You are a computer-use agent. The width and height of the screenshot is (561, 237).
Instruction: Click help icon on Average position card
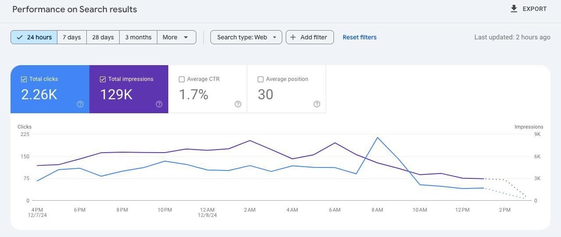pos(317,104)
